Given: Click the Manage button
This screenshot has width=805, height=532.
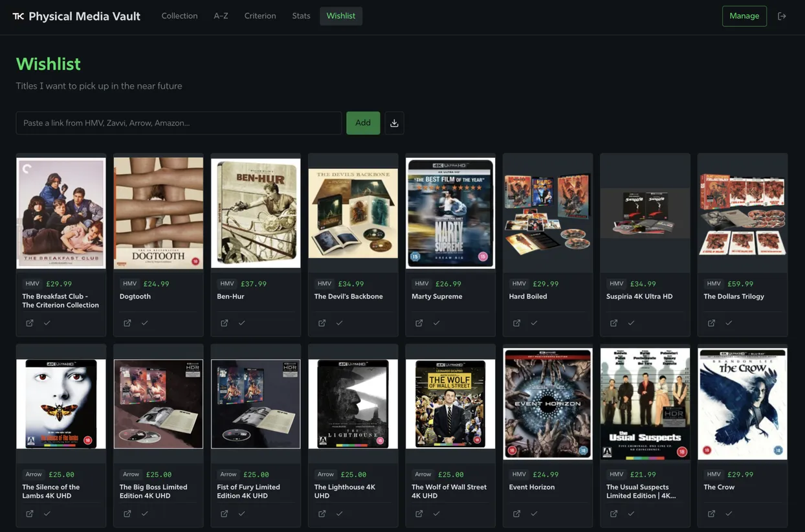Looking at the screenshot, I should (744, 16).
